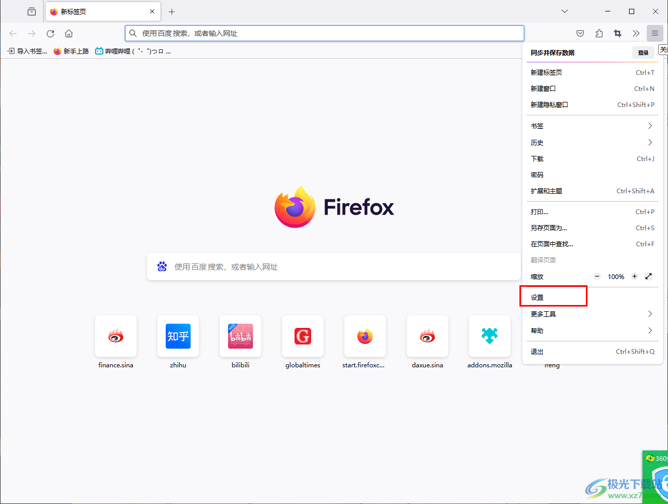Select 新建隐私窗口 menu item
This screenshot has height=504, width=668.
(592, 105)
